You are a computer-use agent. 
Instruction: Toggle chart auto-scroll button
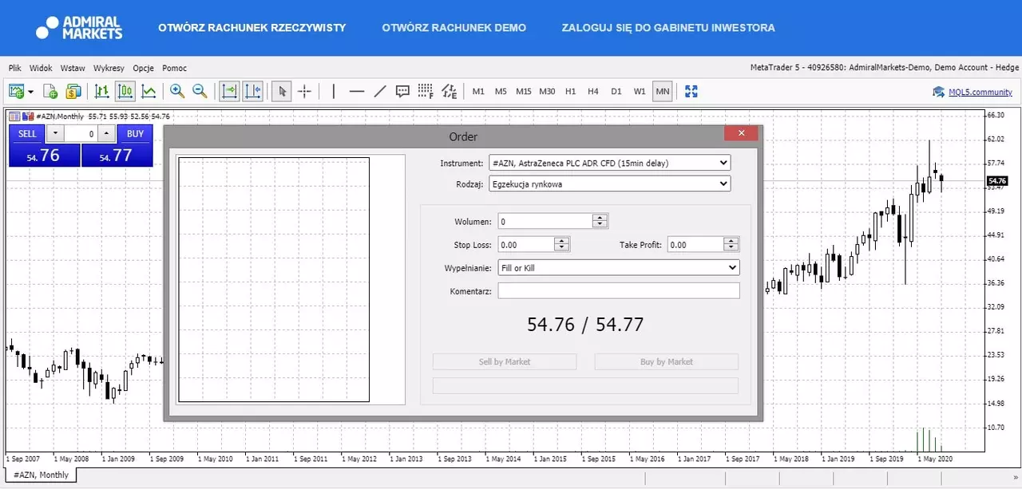pos(229,91)
